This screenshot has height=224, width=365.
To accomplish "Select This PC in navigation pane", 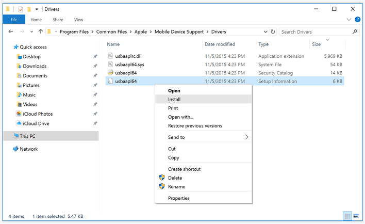I will point(28,136).
